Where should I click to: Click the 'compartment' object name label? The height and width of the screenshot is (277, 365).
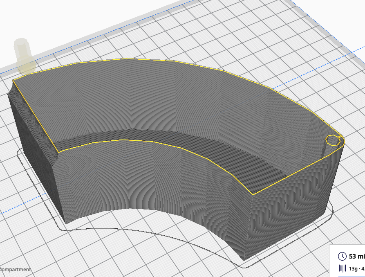[x=16, y=270]
